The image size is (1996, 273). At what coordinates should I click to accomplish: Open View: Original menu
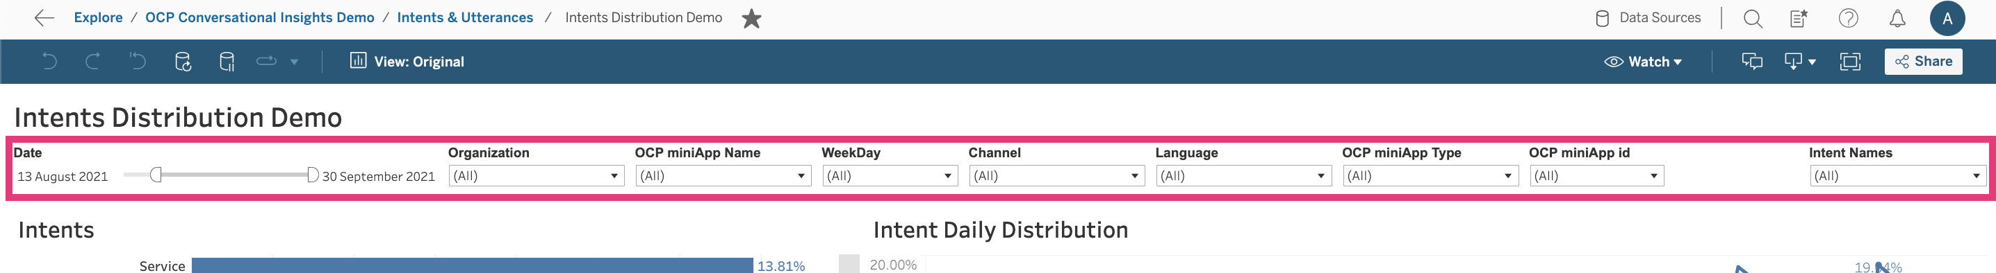(x=407, y=61)
